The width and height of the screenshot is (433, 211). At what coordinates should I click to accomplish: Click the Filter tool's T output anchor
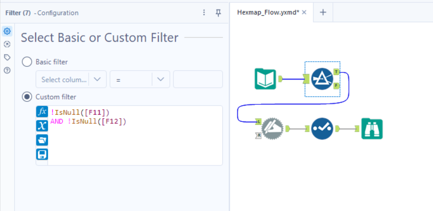(336, 72)
